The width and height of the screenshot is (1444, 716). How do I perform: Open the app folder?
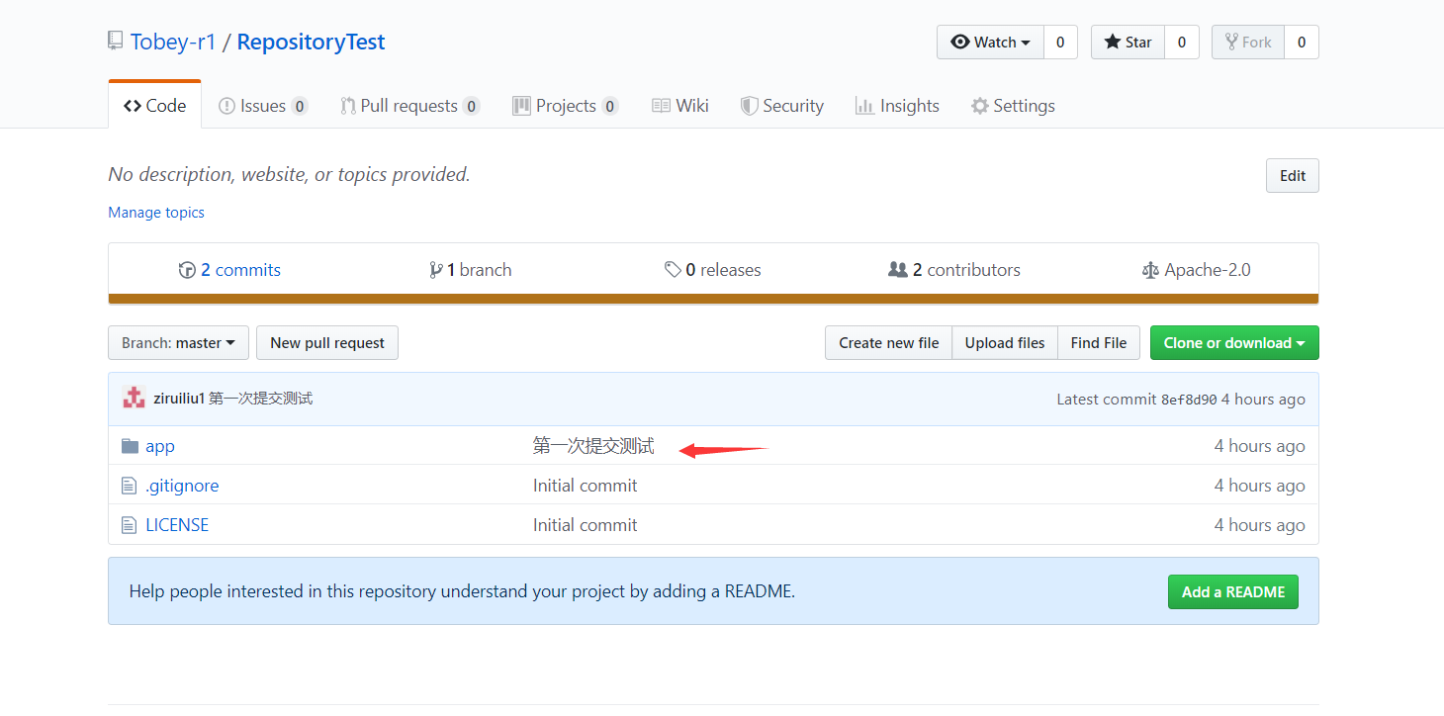click(160, 446)
